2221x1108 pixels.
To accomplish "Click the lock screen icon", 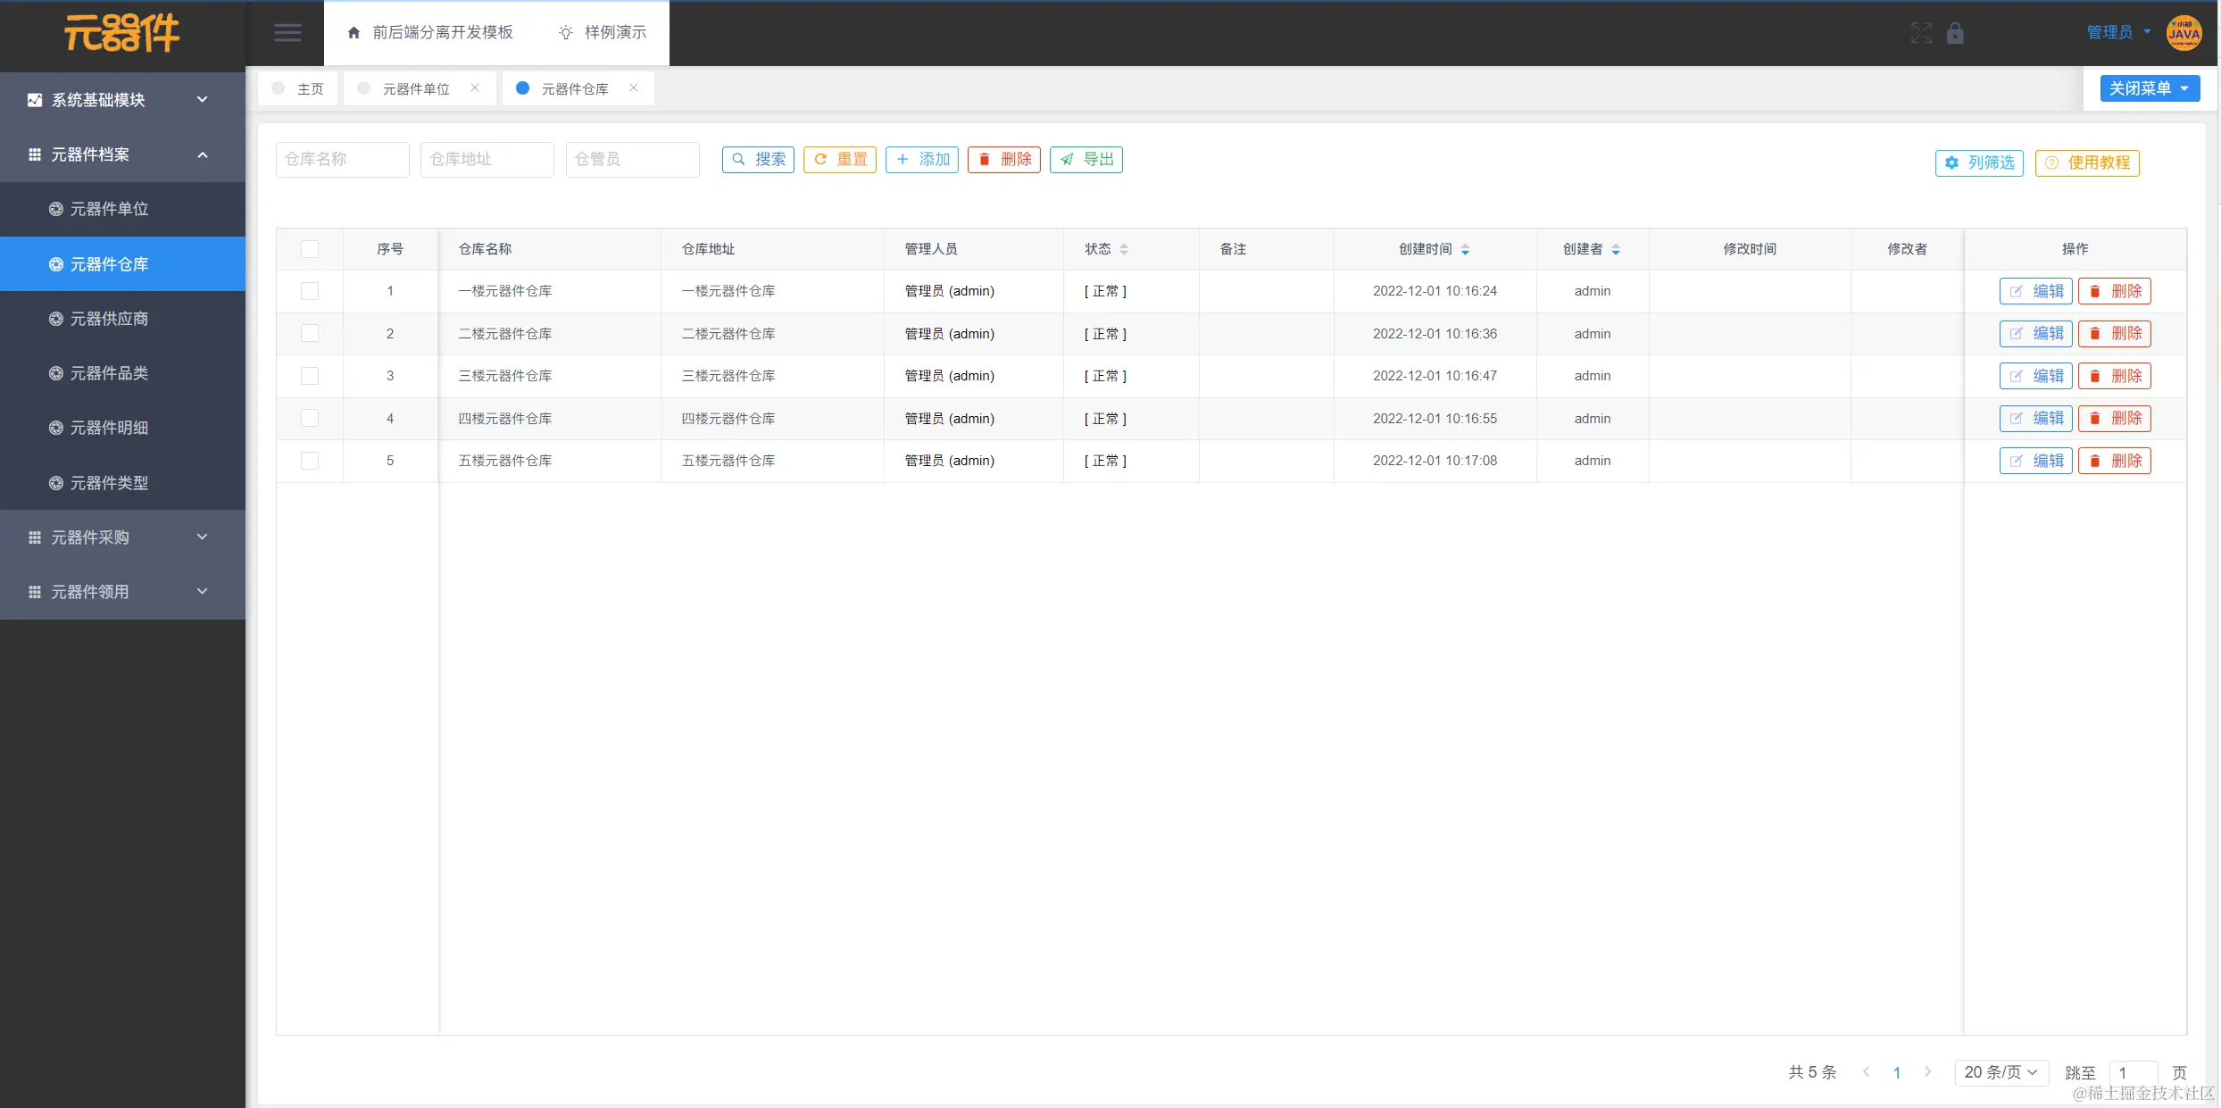I will [1955, 33].
